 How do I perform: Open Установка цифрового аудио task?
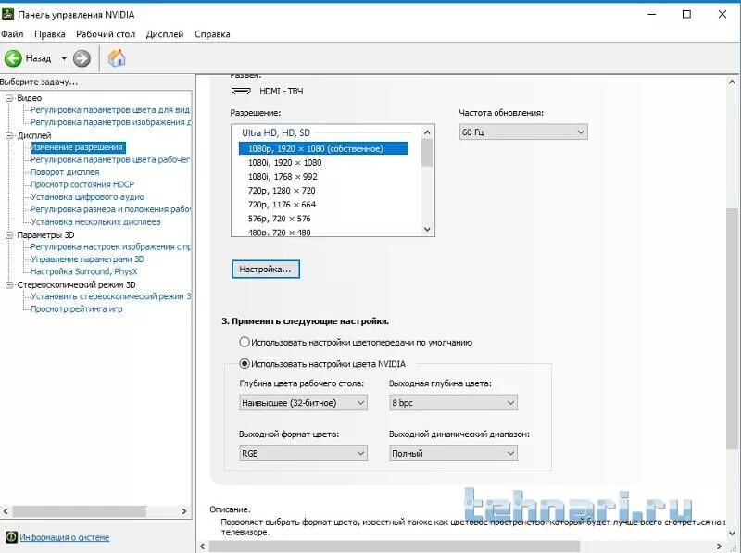click(x=87, y=197)
